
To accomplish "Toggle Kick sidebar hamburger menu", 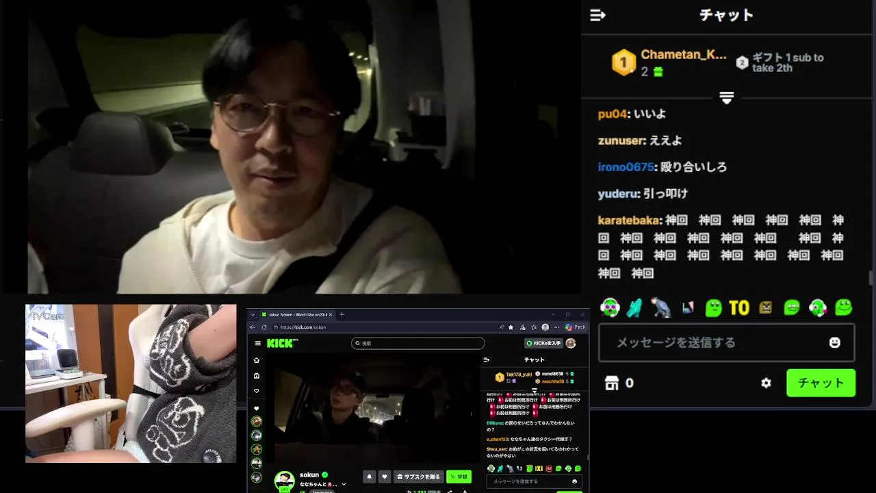I will [257, 343].
